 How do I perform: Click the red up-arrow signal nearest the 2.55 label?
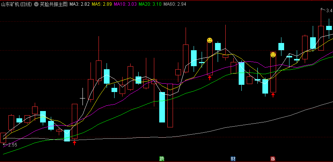tap(74, 143)
